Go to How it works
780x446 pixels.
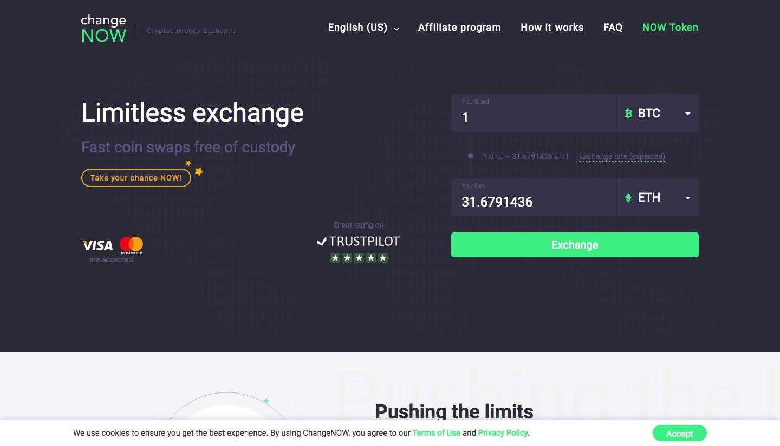[x=552, y=28]
